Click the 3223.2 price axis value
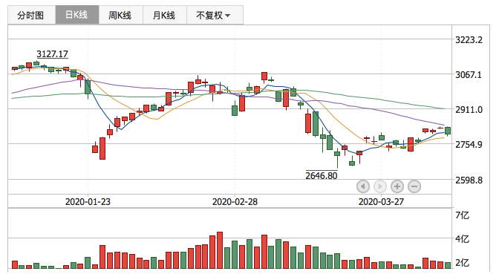The width and height of the screenshot is (499, 277). [469, 40]
